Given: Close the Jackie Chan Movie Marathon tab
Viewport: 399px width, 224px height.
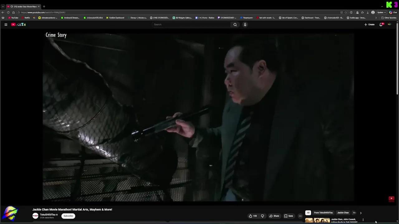Looking at the screenshot, I should pos(39,7).
